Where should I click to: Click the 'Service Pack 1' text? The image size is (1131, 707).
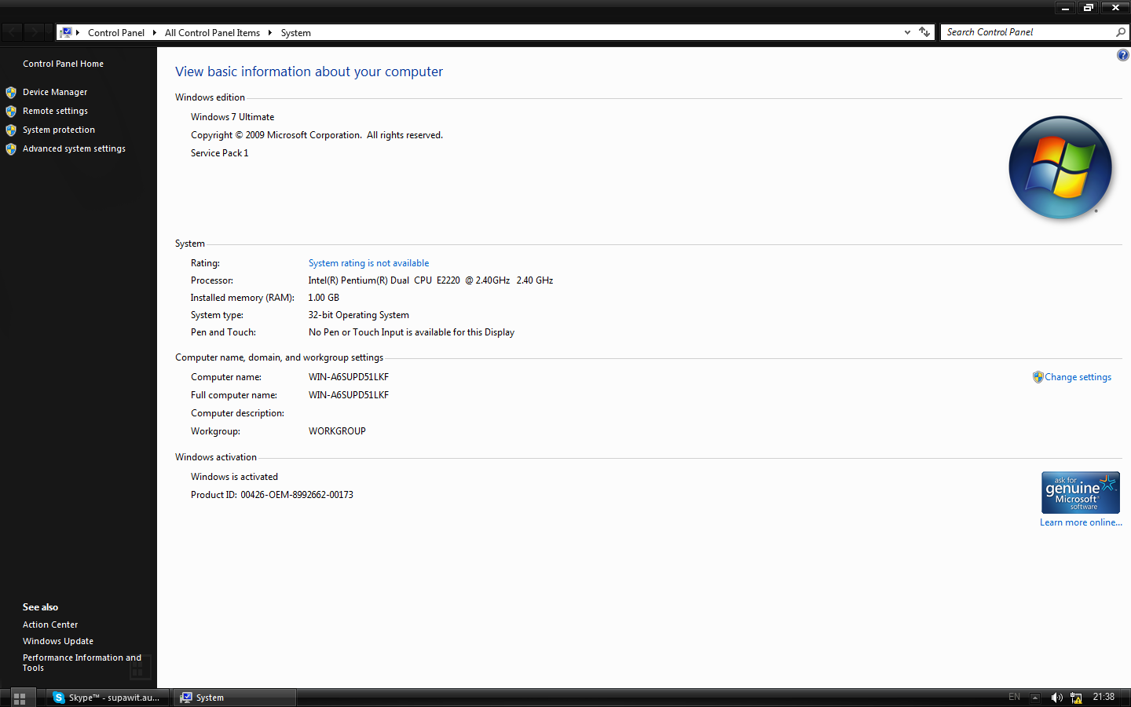(220, 153)
